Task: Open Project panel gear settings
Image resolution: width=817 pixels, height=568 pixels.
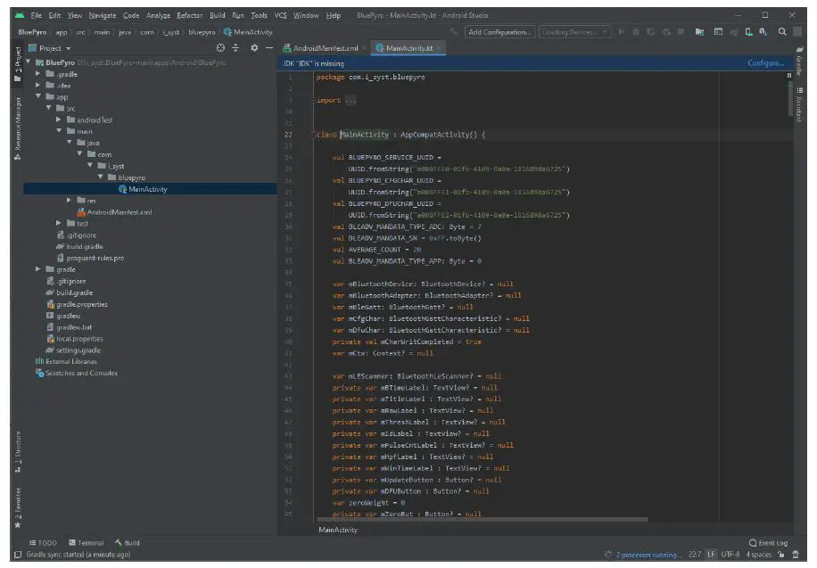Action: click(254, 47)
